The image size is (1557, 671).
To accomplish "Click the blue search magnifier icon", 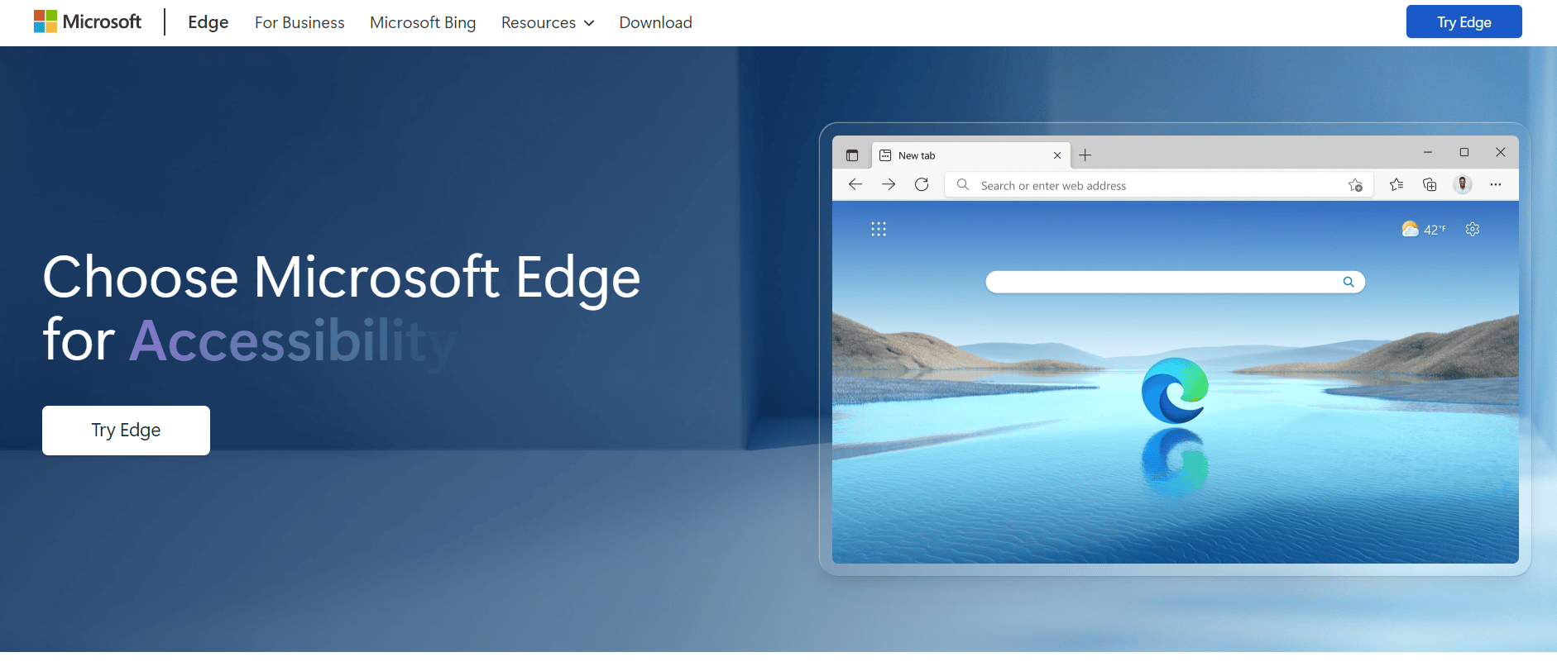I will coord(1349,282).
